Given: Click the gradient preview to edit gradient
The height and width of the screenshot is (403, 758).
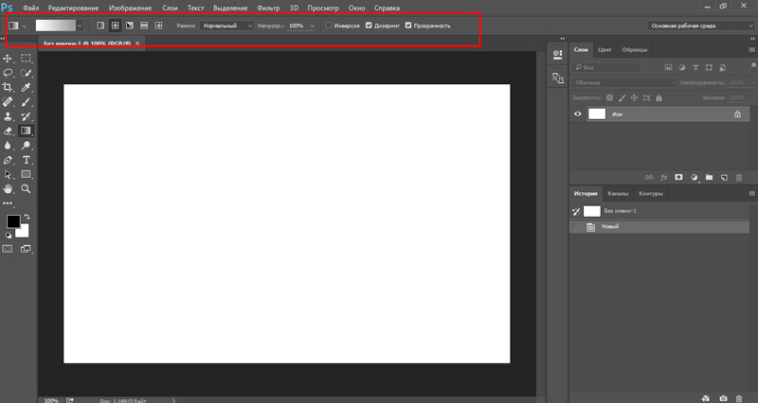Looking at the screenshot, I should tap(56, 26).
